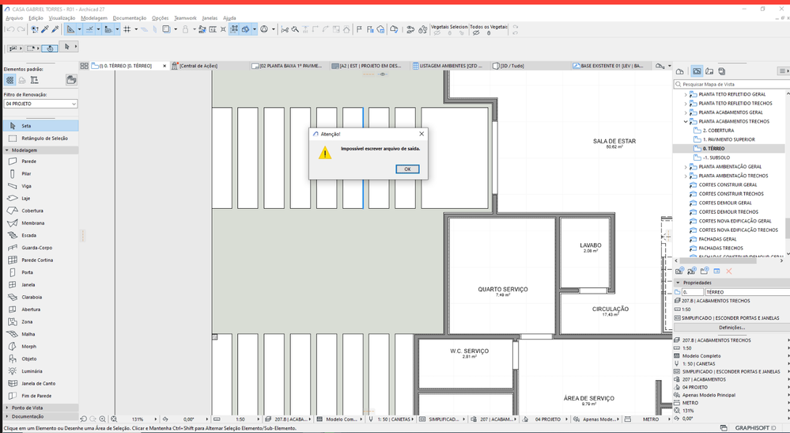This screenshot has height=433, width=790.
Task: Open the Filtro de Renovação dropdown
Action: [x=41, y=104]
